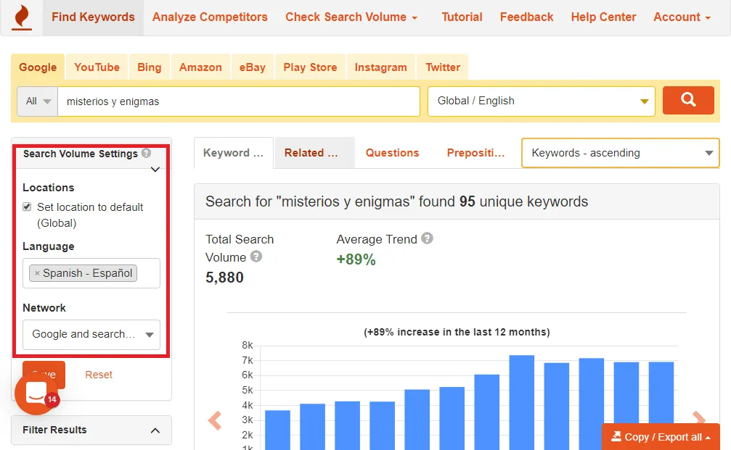
Task: Open Find Keywords in top navigation
Action: (93, 17)
